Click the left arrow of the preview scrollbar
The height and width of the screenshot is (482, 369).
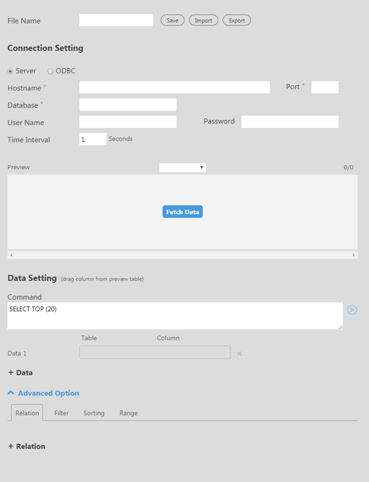pos(11,255)
